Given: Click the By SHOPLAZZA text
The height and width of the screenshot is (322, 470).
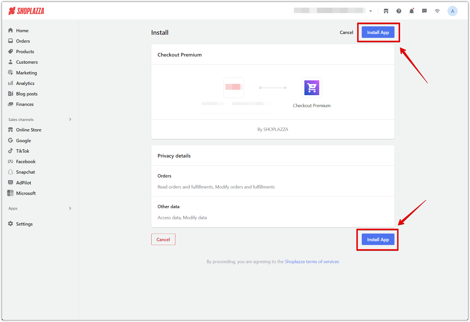Looking at the screenshot, I should pyautogui.click(x=273, y=129).
